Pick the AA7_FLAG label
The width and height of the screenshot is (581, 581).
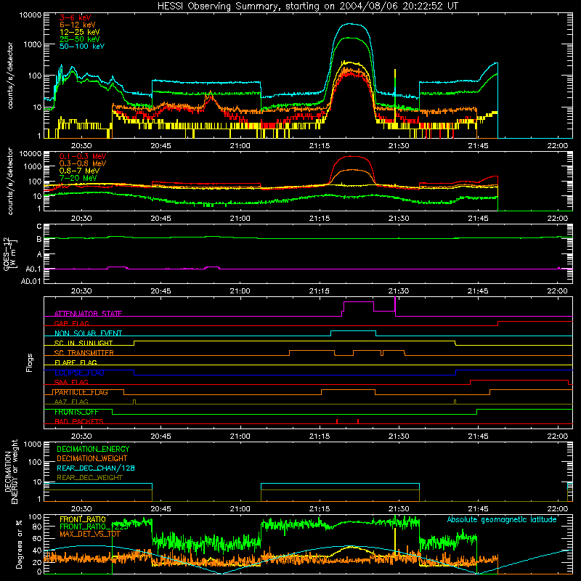[71, 402]
